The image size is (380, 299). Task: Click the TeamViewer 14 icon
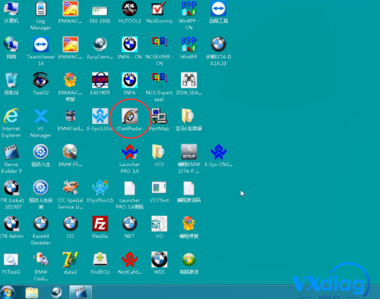pos(41,44)
